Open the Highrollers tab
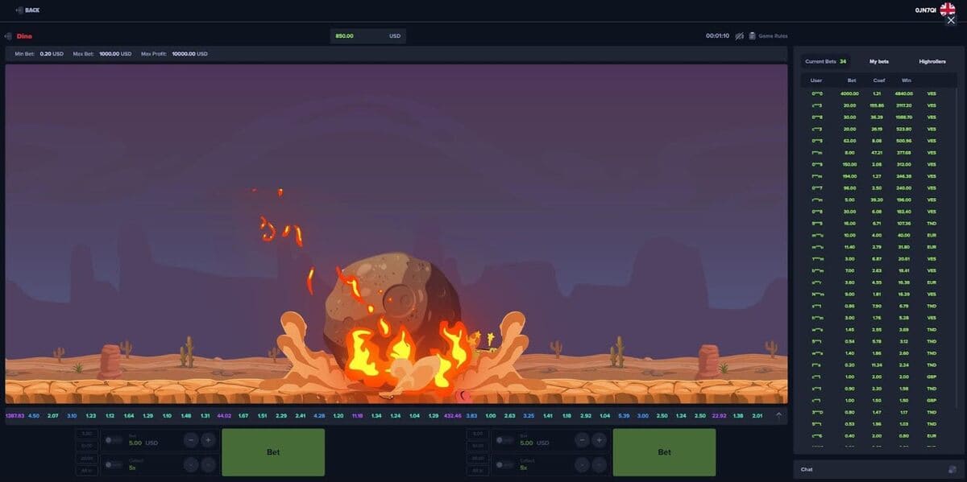 point(931,60)
